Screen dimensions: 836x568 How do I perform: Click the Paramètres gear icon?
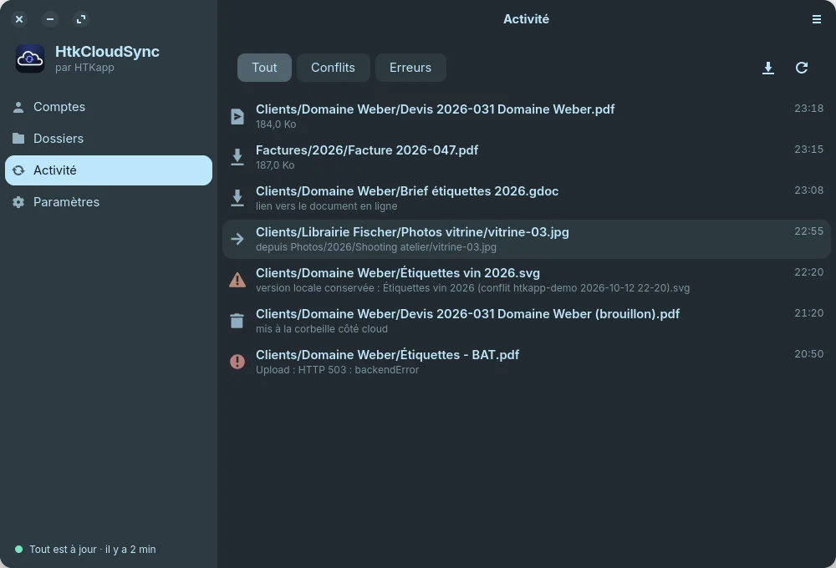(18, 202)
